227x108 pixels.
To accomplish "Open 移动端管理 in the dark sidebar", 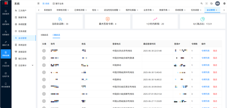I will pyautogui.click(x=6, y=85).
